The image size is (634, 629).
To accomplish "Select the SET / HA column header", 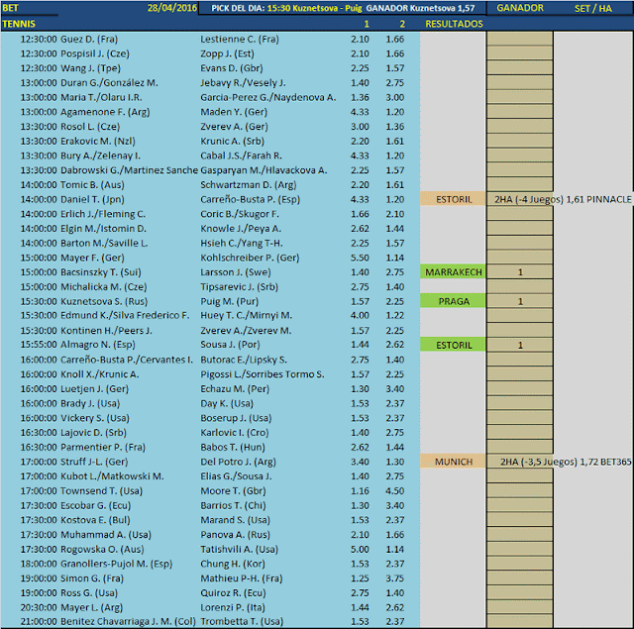I will click(593, 9).
